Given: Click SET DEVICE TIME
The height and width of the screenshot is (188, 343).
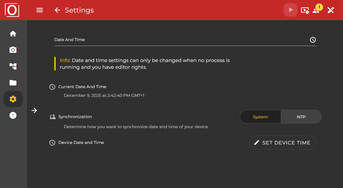Looking at the screenshot, I should pos(282,142).
